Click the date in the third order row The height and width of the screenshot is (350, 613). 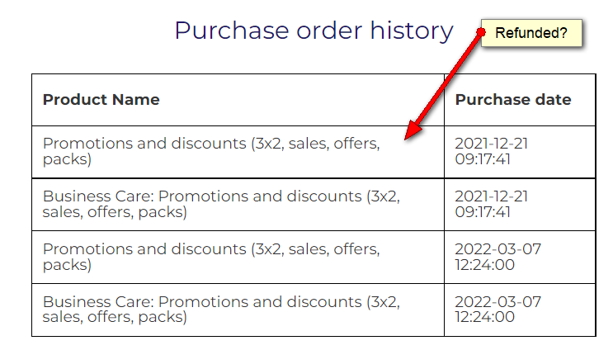pyautogui.click(x=497, y=257)
